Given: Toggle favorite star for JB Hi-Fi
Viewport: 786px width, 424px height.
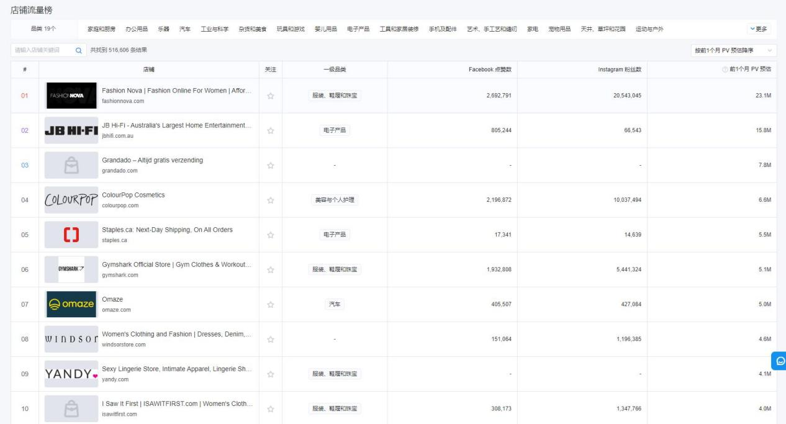Looking at the screenshot, I should [x=270, y=131].
